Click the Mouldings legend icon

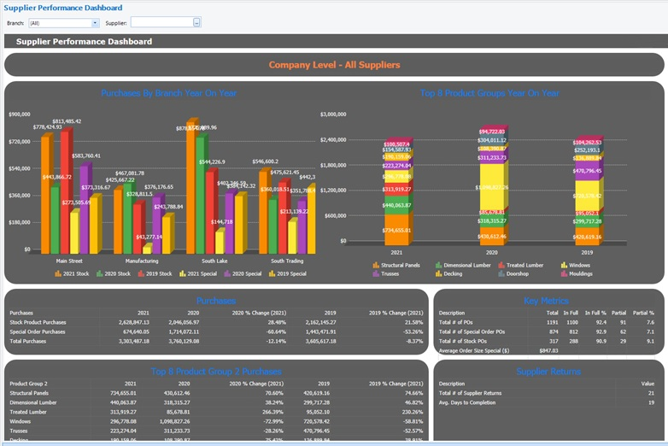(564, 273)
